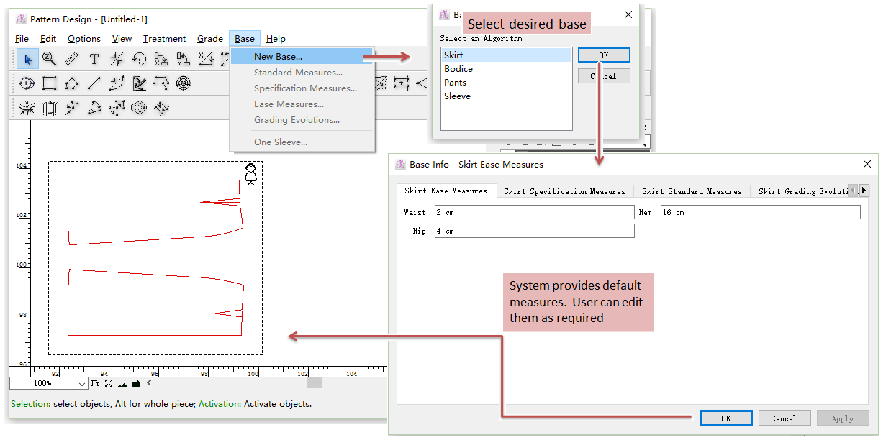Image resolution: width=886 pixels, height=445 pixels.
Task: Click the Hem measurement input field
Action: 759,213
